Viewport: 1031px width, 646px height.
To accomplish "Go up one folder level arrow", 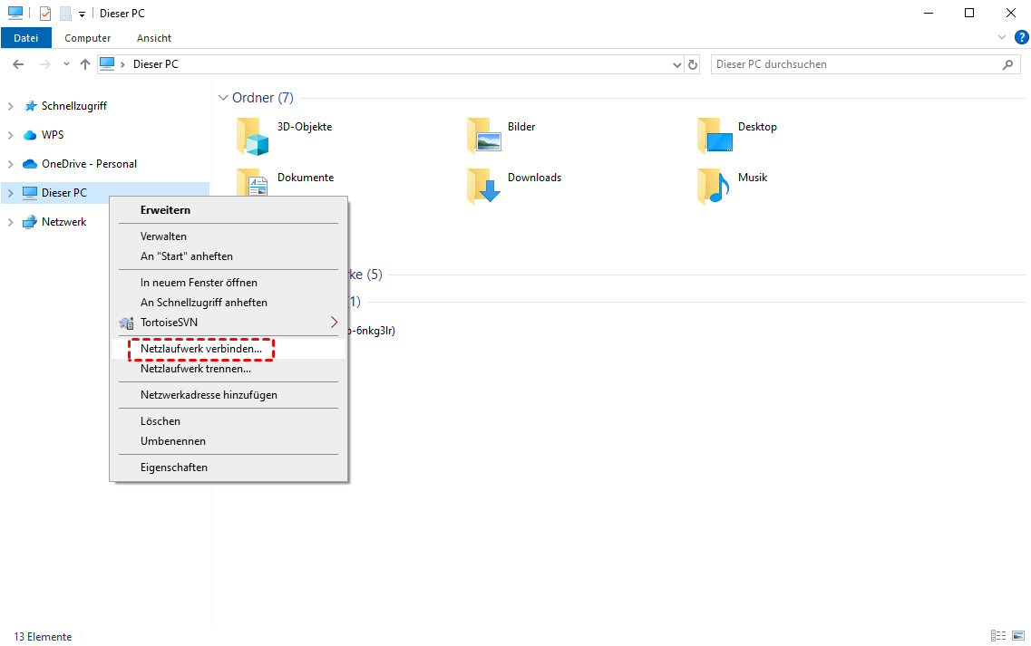I will pos(85,64).
